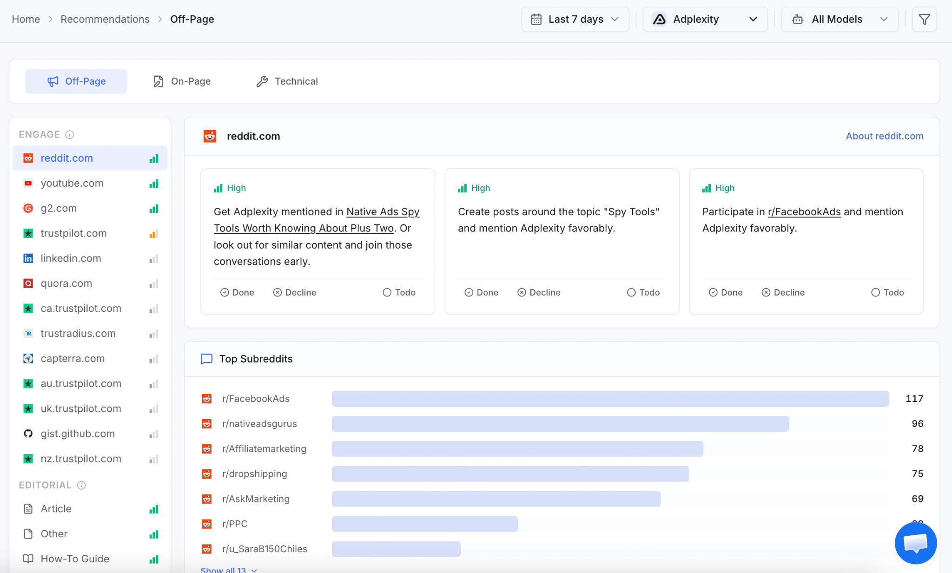Mark the "Spy Tools" posts card Done

pos(481,292)
